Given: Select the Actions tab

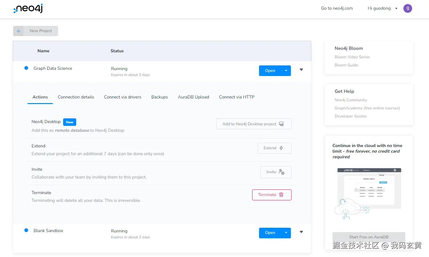Looking at the screenshot, I should (40, 97).
